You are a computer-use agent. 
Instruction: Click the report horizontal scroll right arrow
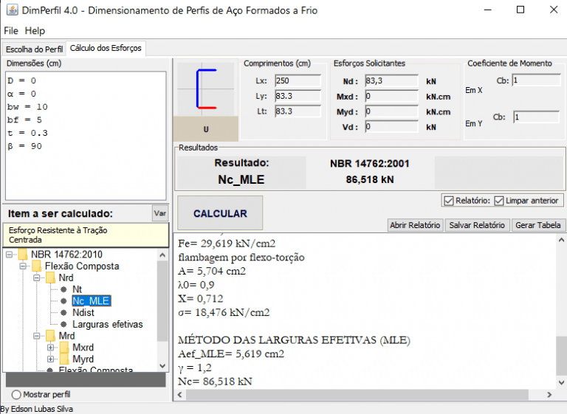pyautogui.click(x=549, y=395)
